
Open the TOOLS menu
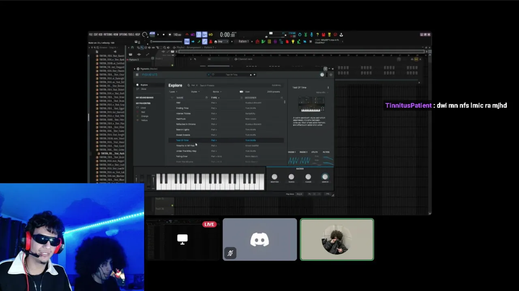tap(131, 34)
